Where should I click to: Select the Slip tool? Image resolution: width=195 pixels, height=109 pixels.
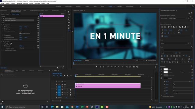(69, 23)
